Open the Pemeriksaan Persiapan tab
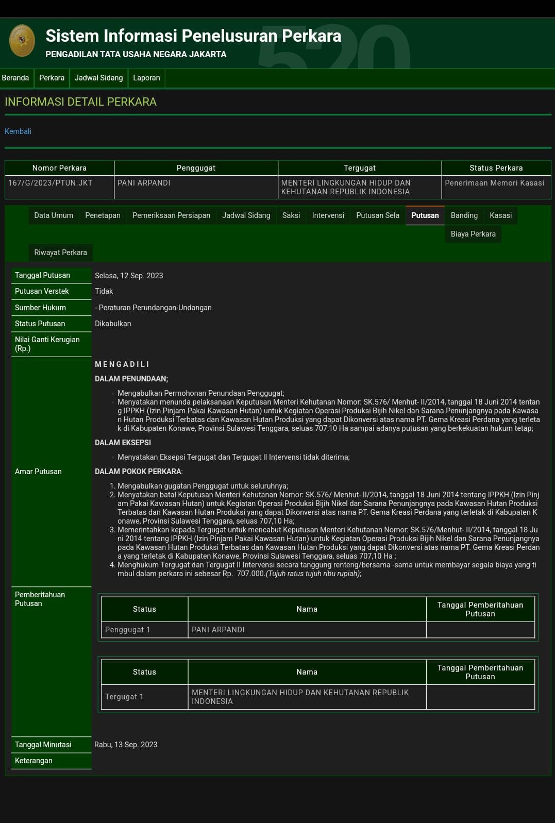Viewport: 555px width, 823px height. pyautogui.click(x=171, y=215)
